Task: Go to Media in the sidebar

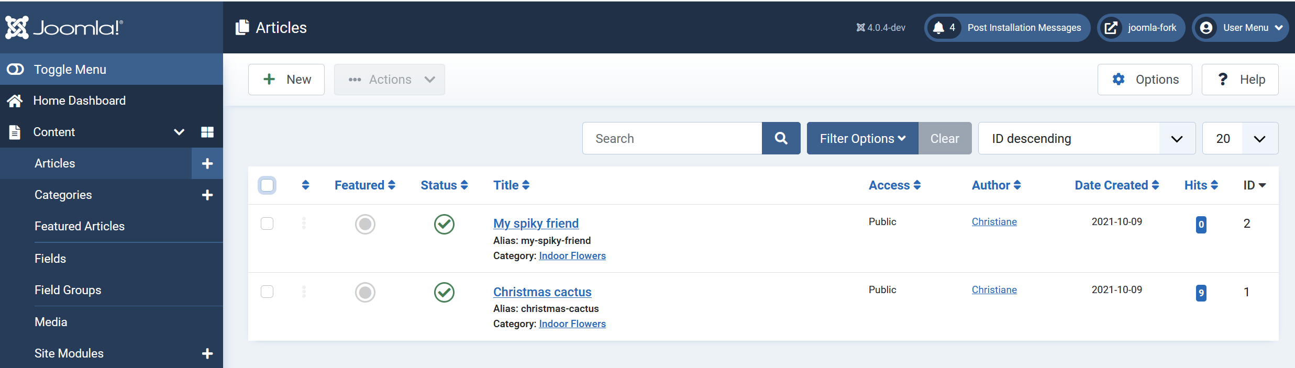Action: 51,322
